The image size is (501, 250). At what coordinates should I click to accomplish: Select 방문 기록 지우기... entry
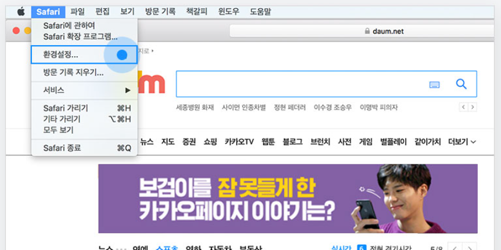pyautogui.click(x=84, y=72)
